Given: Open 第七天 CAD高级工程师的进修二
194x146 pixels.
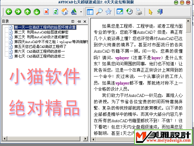Looking at the screenshot, I should click(39, 56).
